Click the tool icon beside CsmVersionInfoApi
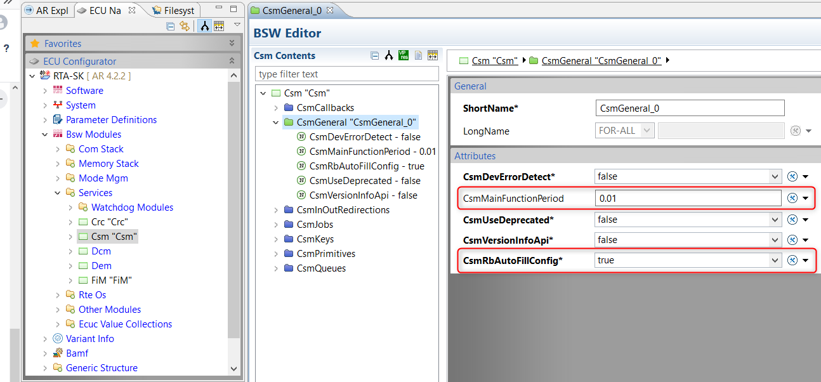Screen dimensions: 821x382 pos(792,240)
